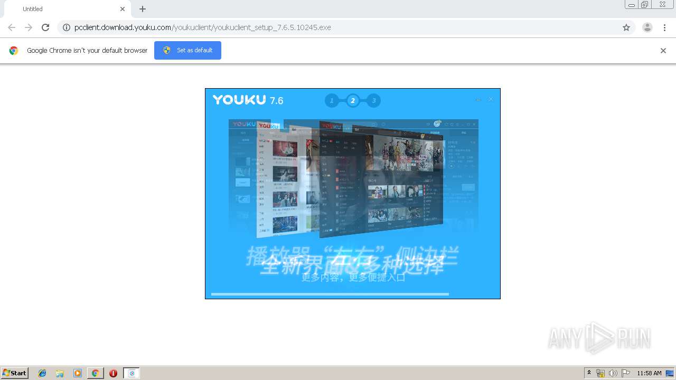This screenshot has height=380, width=676.
Task: Switch to Youku installer taskbar button
Action: click(x=132, y=373)
